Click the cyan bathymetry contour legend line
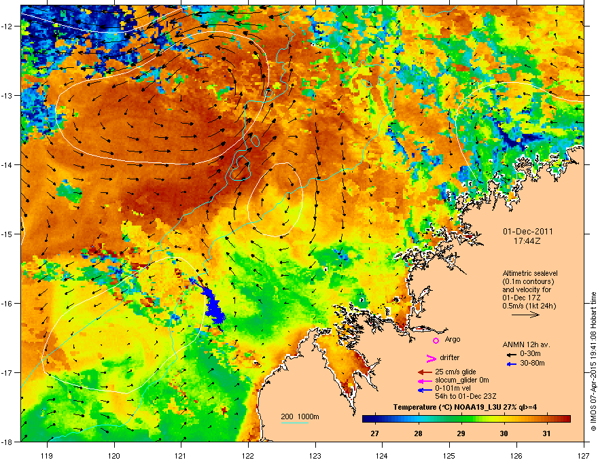This screenshot has height=462, width=598. (295, 423)
